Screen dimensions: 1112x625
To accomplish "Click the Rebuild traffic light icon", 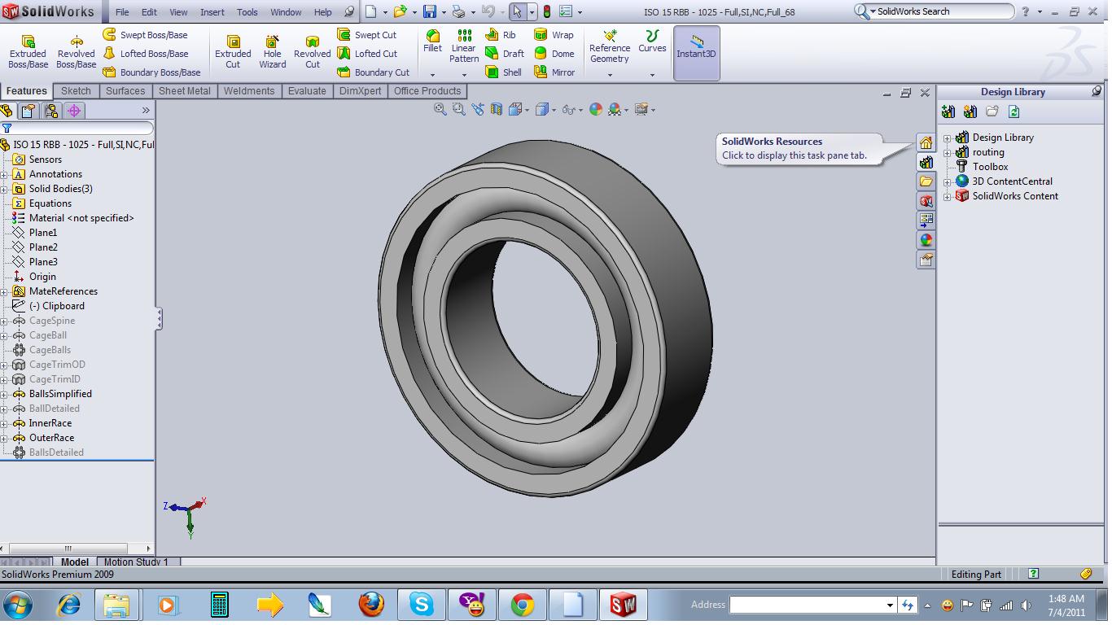I will (x=546, y=12).
